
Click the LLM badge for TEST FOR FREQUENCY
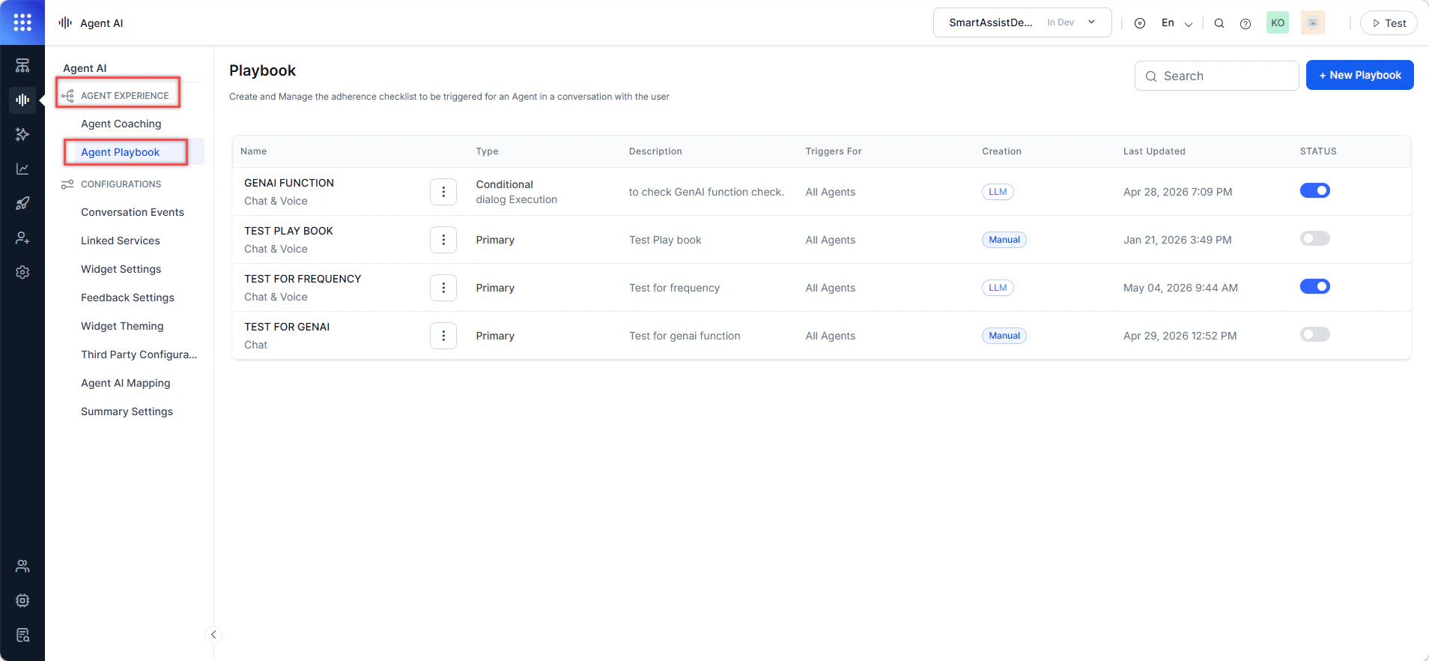click(x=998, y=288)
